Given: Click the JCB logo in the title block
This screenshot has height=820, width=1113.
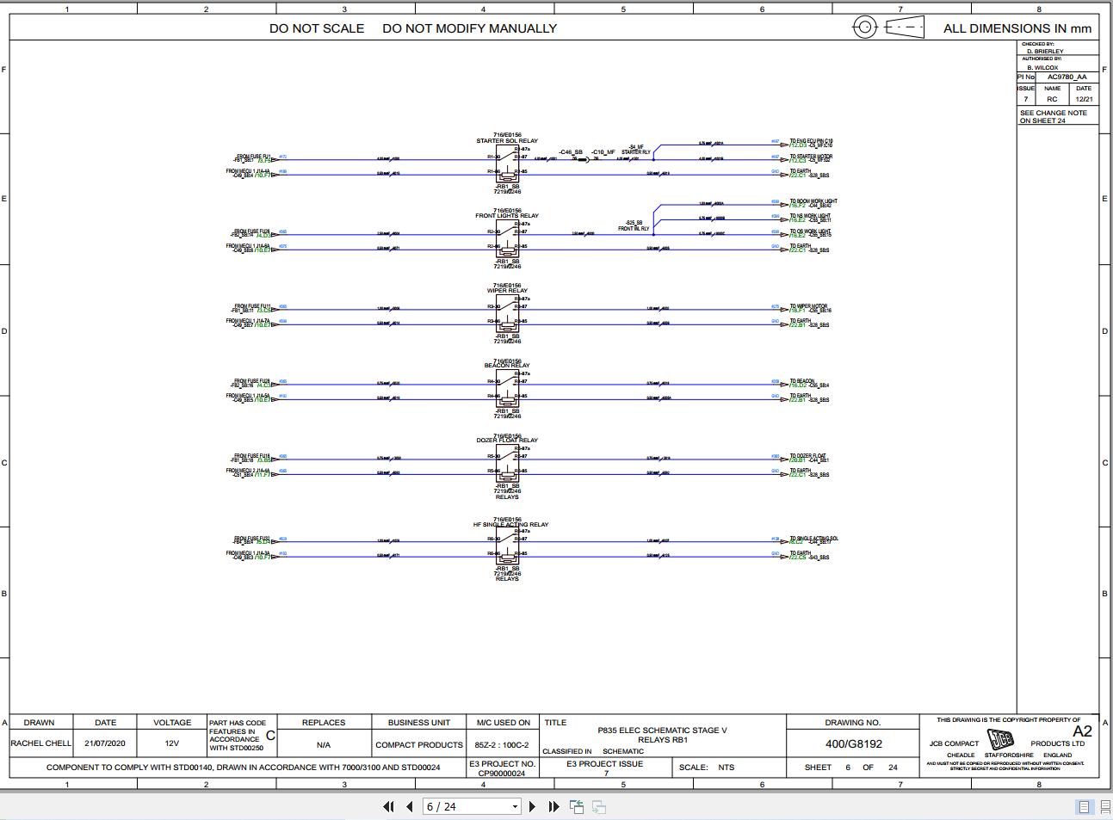Looking at the screenshot, I should [999, 740].
